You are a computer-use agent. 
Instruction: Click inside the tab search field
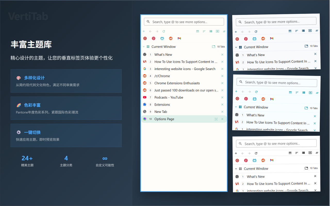click(184, 22)
